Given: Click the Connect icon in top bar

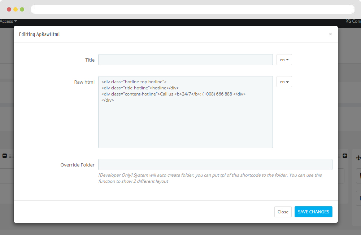Looking at the screenshot, I should 349,21.
